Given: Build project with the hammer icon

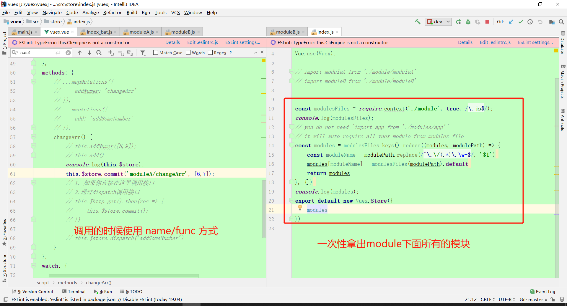Looking at the screenshot, I should click(418, 22).
